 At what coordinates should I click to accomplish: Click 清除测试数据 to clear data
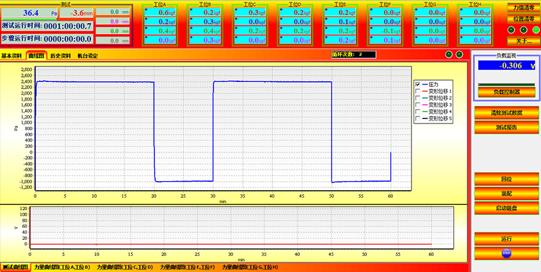(x=506, y=113)
